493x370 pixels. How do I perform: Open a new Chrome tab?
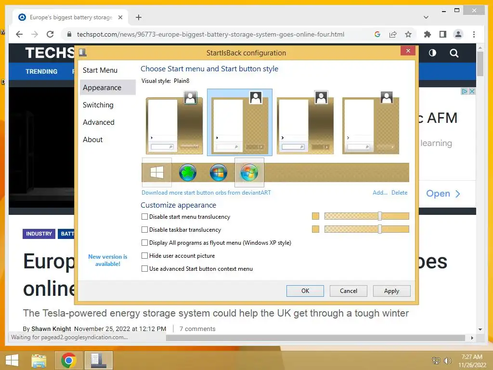point(139,17)
